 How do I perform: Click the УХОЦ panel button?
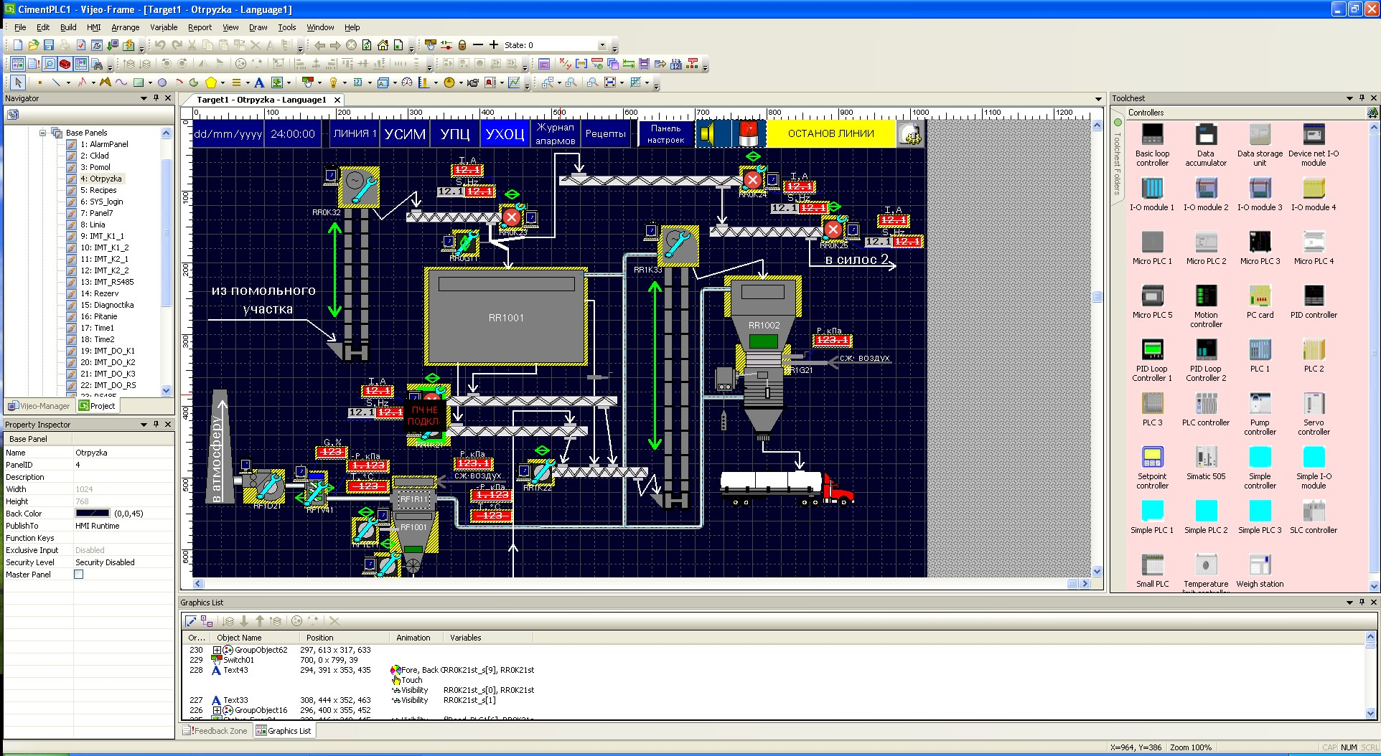tap(505, 134)
